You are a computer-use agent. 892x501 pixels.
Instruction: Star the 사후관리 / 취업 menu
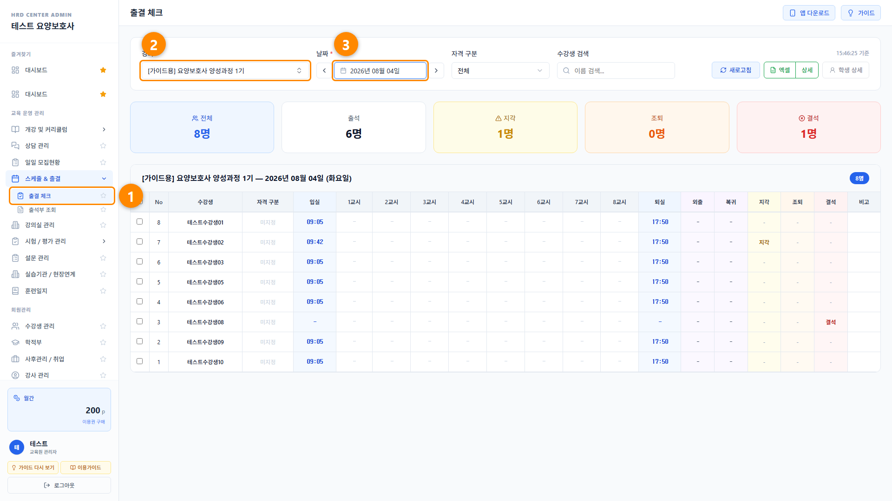point(103,359)
